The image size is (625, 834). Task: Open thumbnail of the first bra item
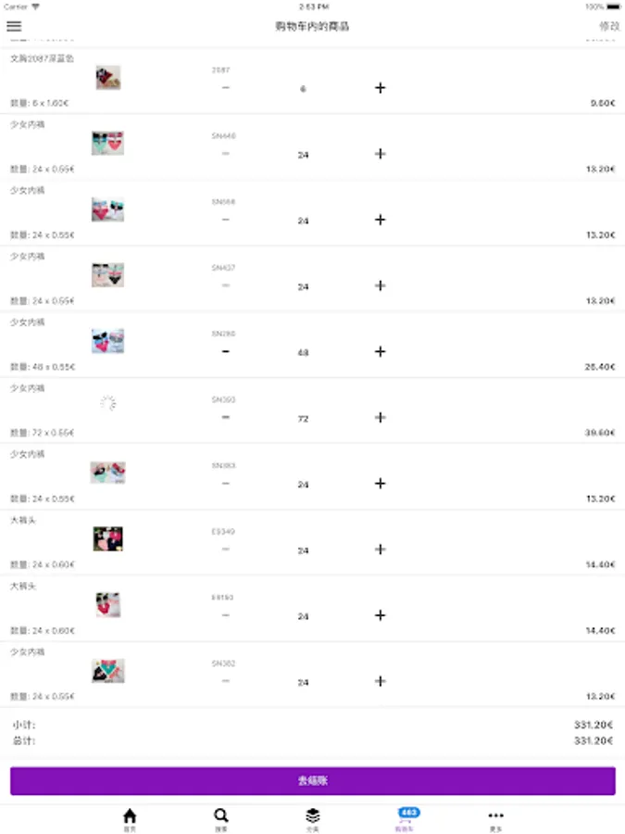tap(108, 78)
